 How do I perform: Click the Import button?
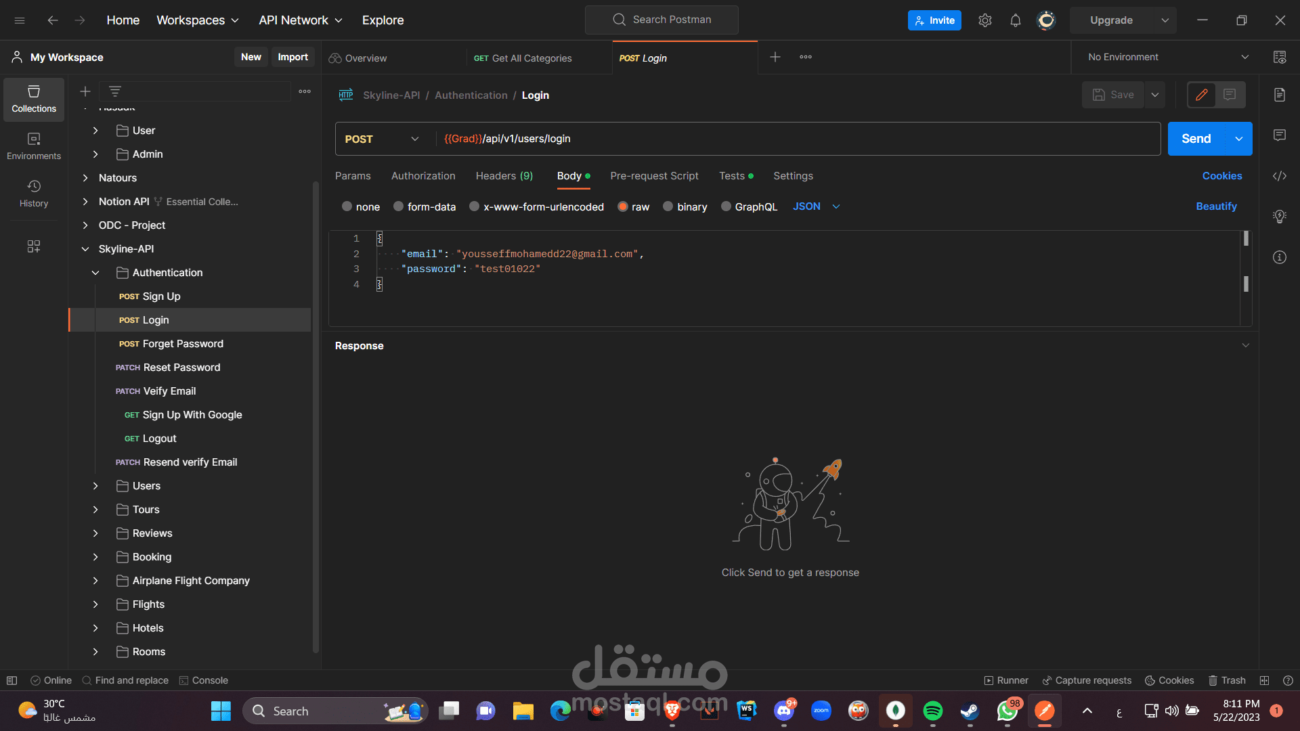point(292,57)
